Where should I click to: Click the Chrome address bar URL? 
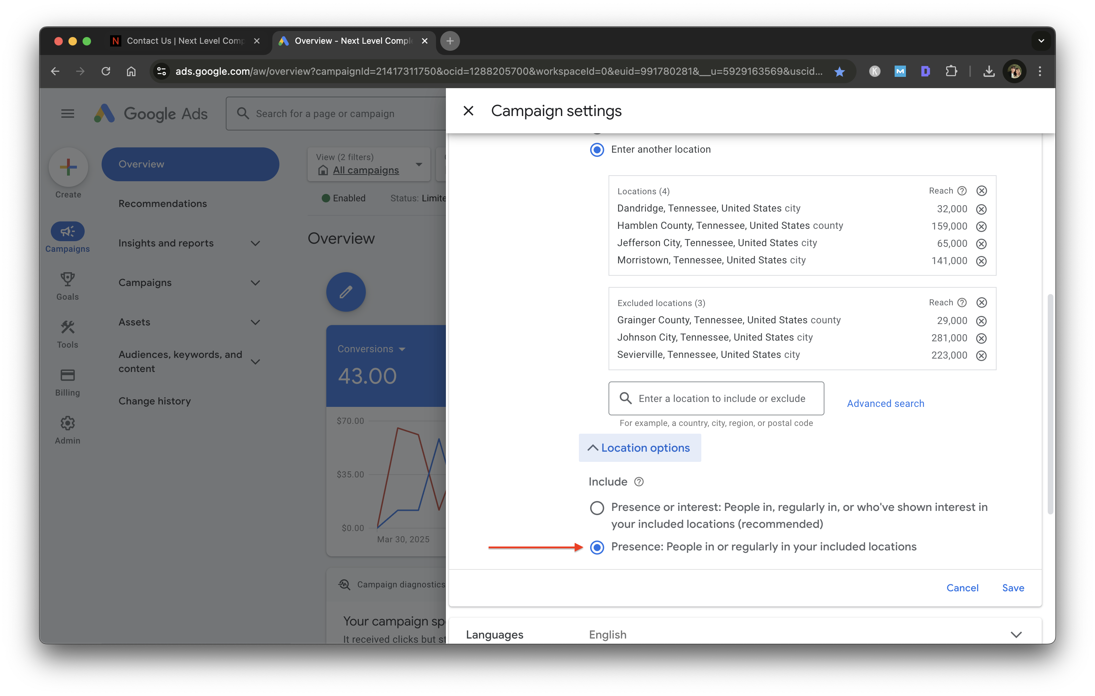(x=499, y=71)
